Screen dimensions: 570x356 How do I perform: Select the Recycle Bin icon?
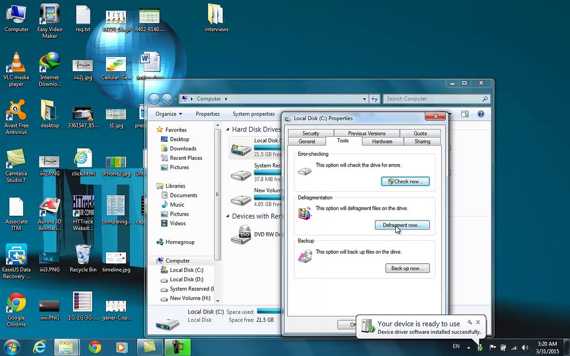(83, 258)
